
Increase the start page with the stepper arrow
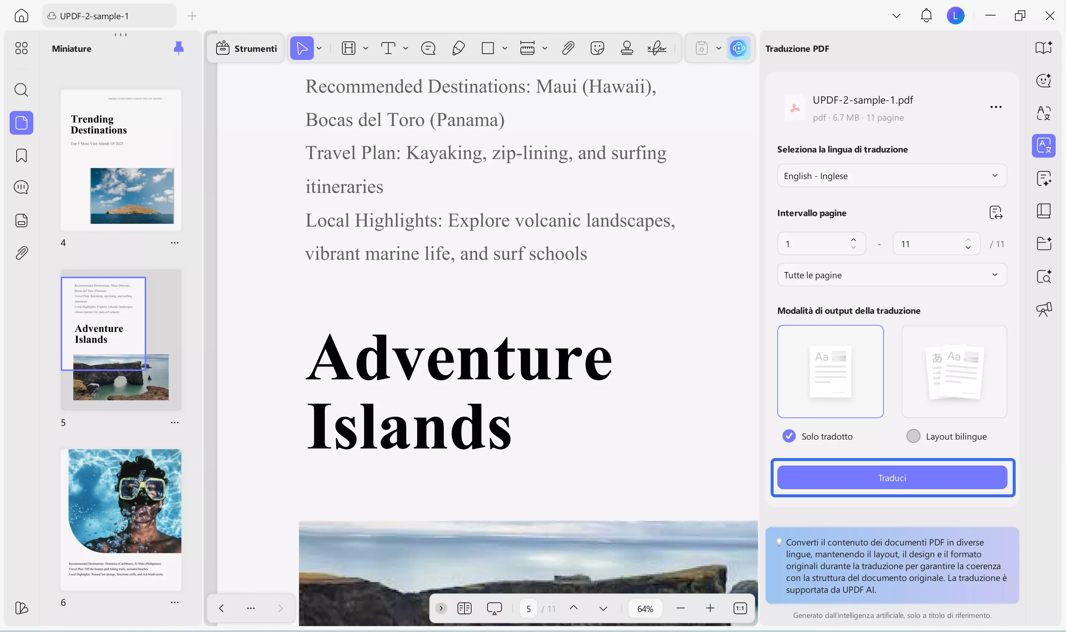point(854,239)
